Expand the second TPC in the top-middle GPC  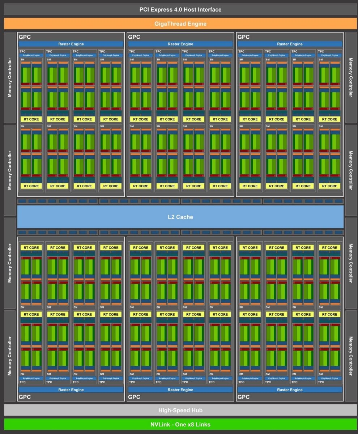(167, 51)
